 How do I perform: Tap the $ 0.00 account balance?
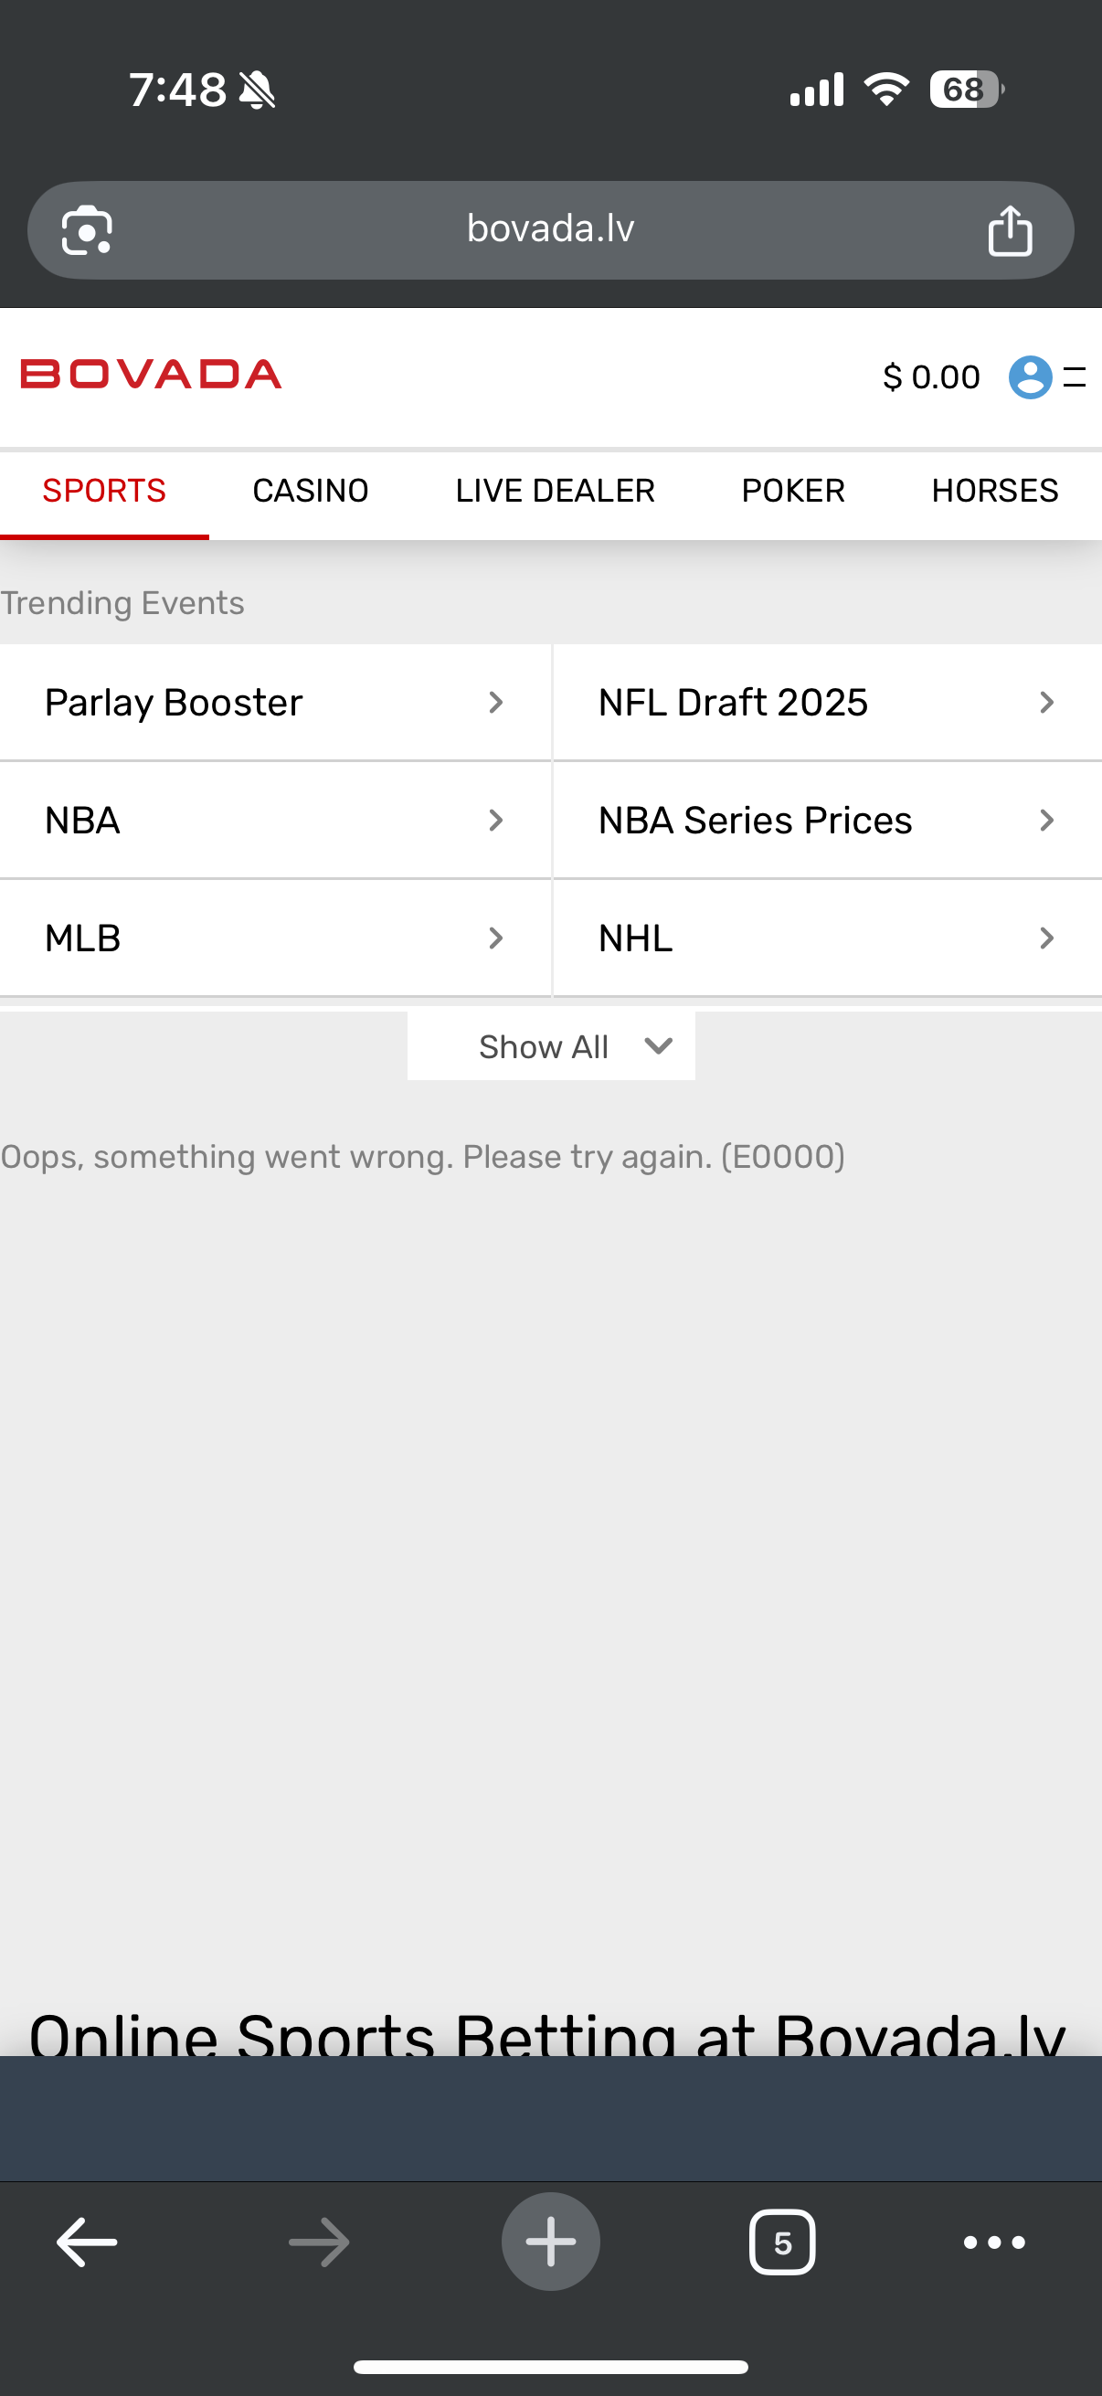(931, 376)
